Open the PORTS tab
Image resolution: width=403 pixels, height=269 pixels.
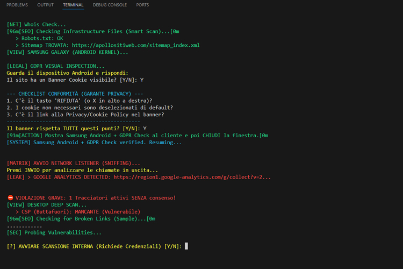click(142, 5)
